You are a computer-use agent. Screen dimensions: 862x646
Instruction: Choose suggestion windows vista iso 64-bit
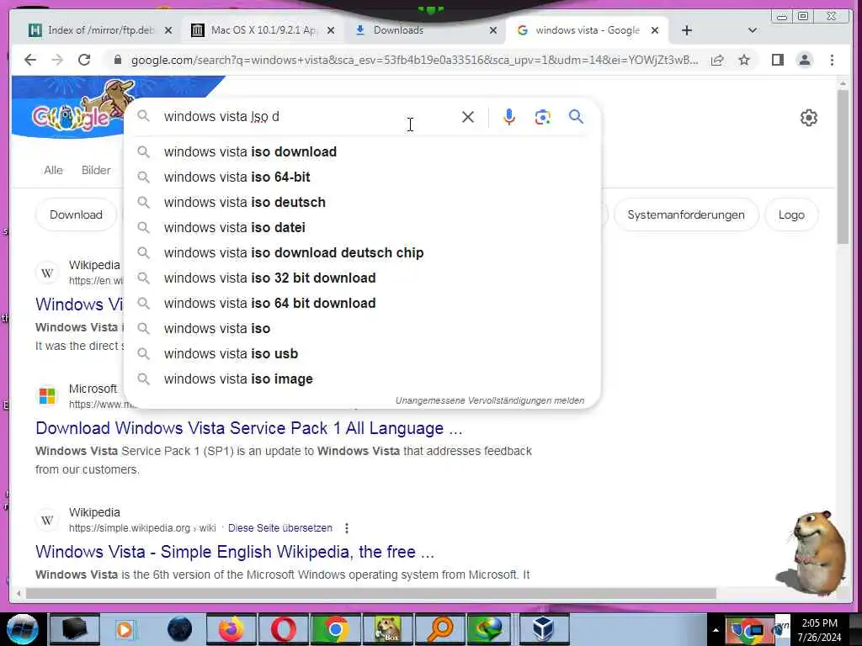362,177
